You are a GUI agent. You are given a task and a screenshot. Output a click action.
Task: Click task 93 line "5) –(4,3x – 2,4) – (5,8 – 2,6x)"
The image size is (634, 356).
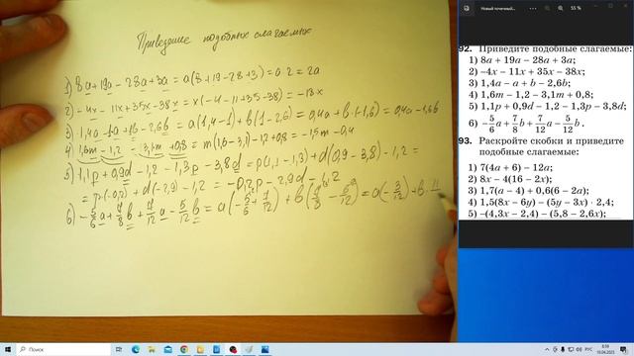pos(537,214)
